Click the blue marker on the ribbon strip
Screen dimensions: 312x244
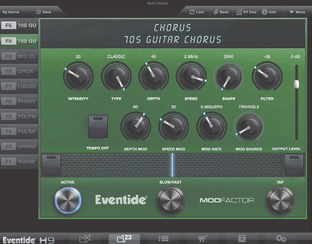pyautogui.click(x=172, y=165)
